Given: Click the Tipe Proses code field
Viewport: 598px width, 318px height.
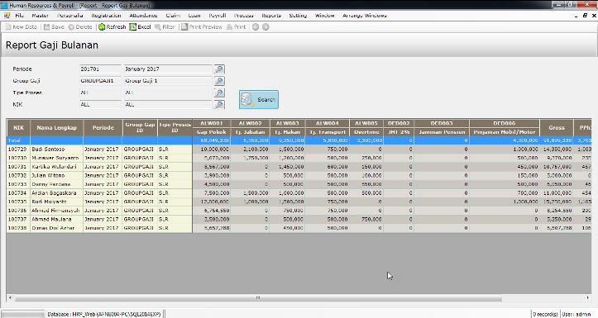Looking at the screenshot, I should (x=100, y=93).
